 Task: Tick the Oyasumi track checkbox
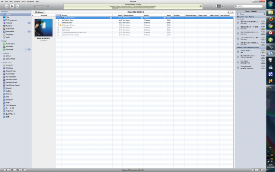coord(63,30)
